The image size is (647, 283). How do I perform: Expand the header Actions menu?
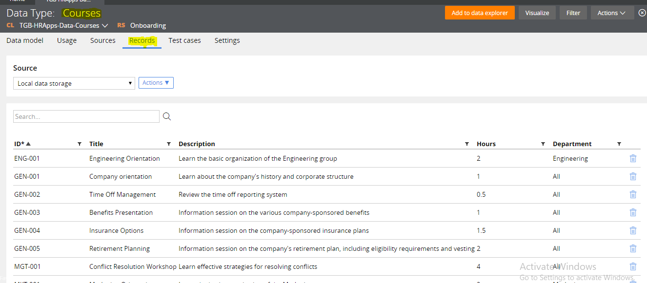coord(612,13)
